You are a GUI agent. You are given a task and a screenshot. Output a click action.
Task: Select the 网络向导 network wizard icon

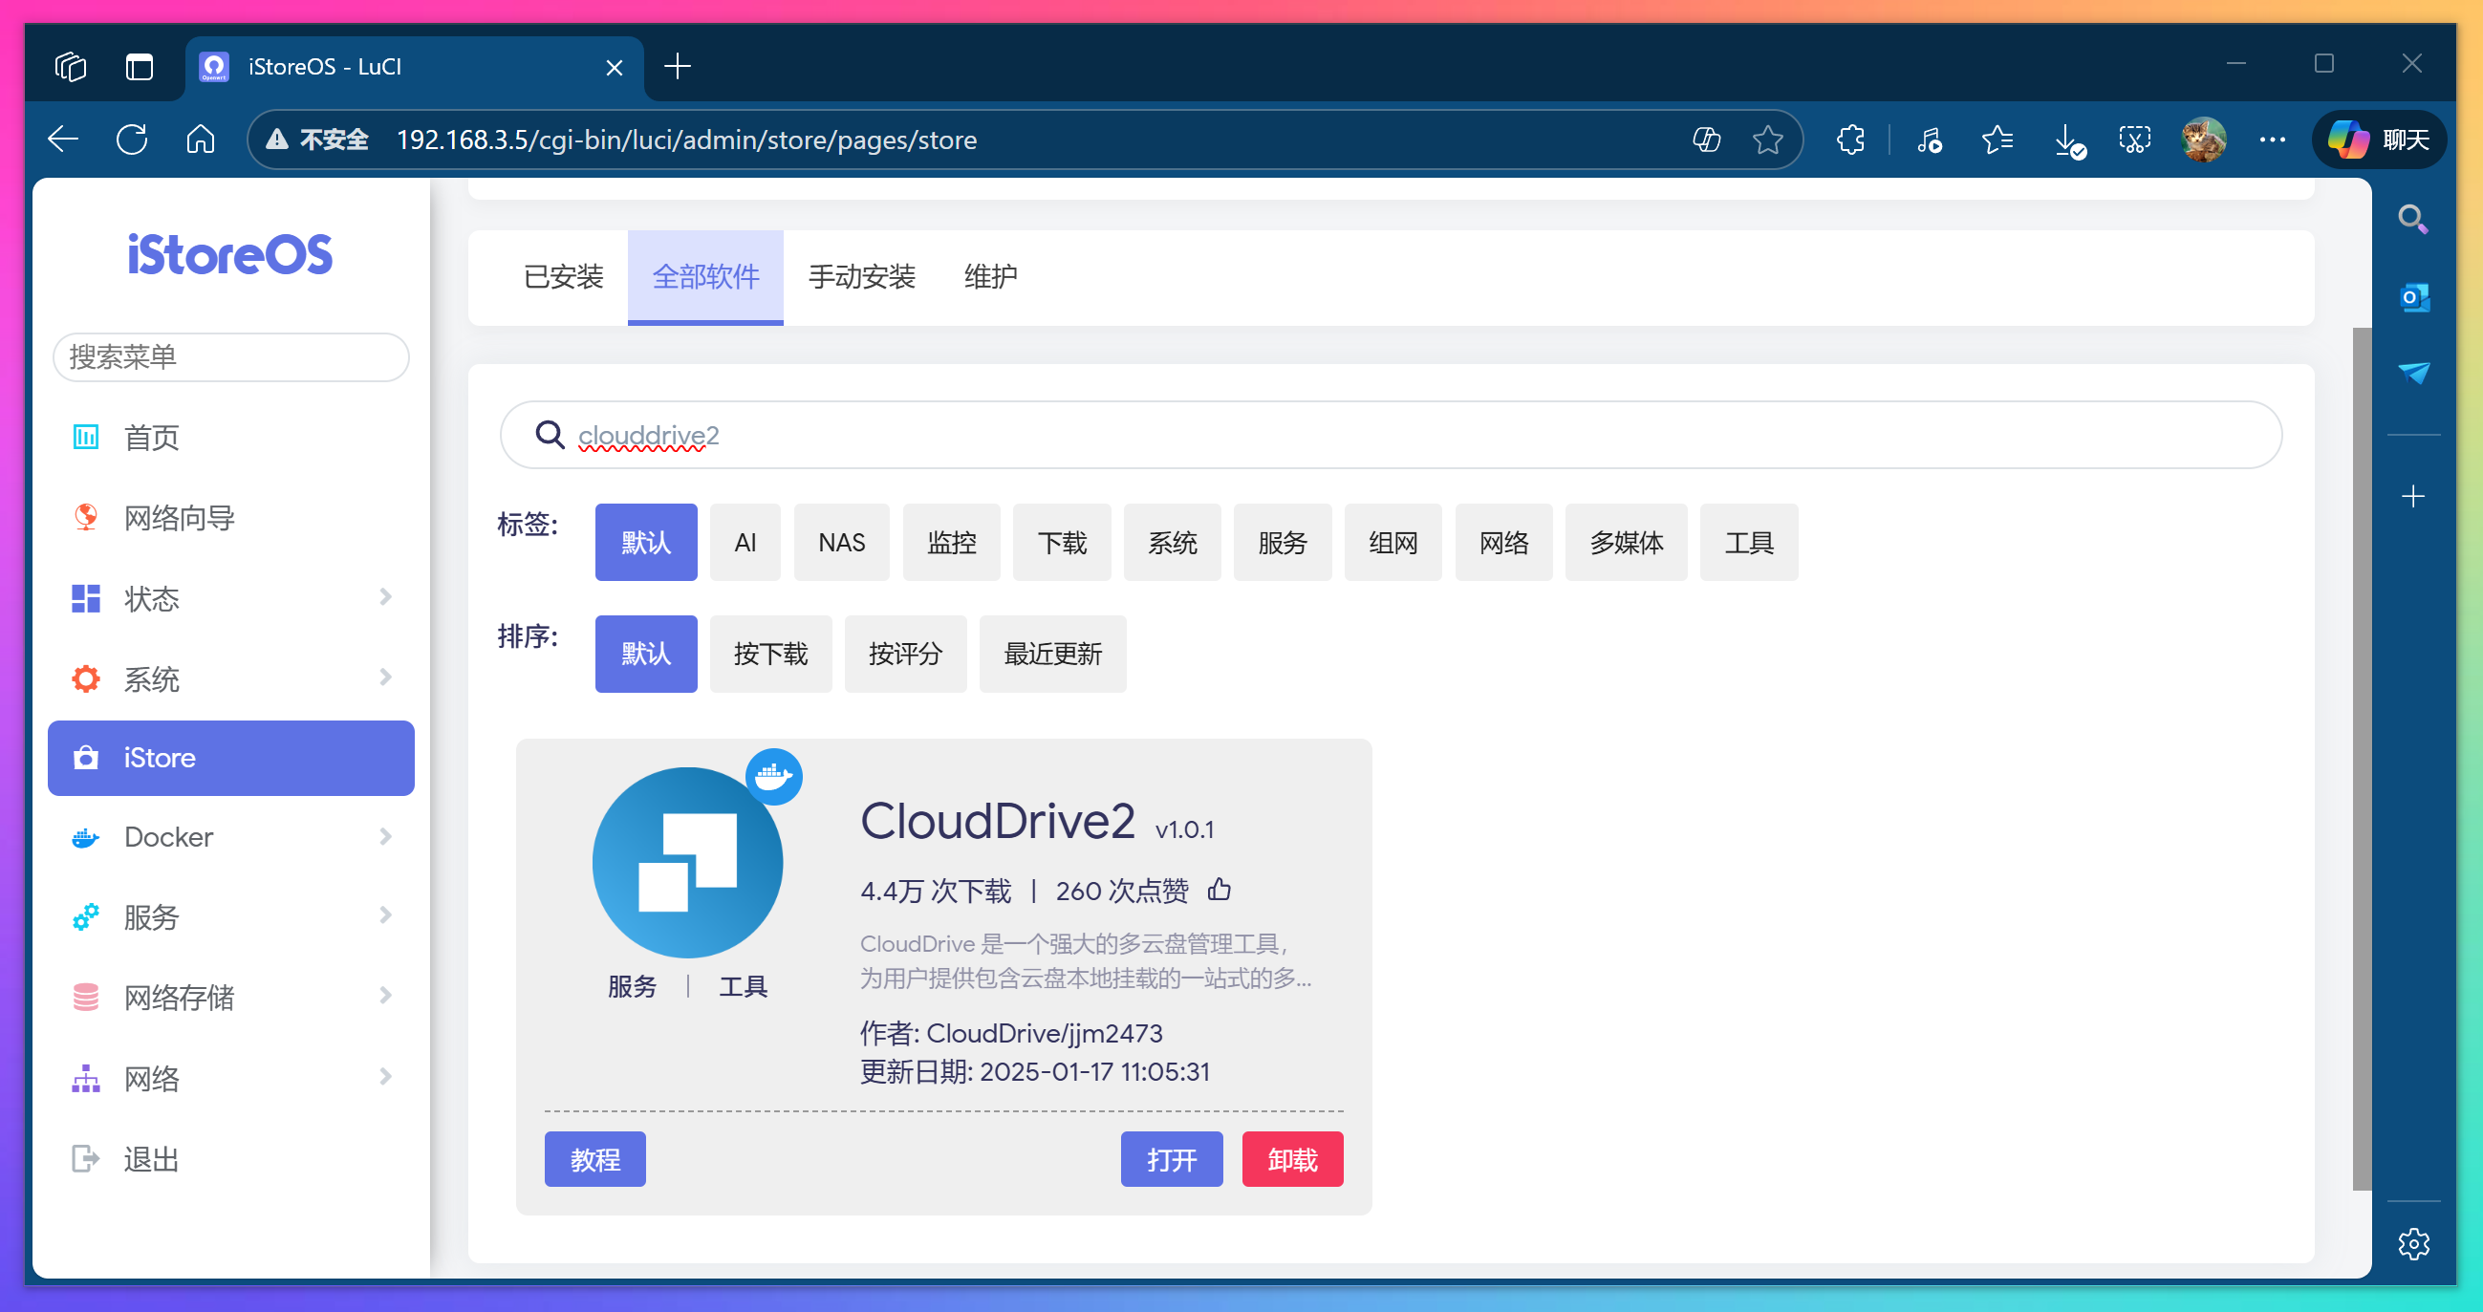tap(85, 518)
